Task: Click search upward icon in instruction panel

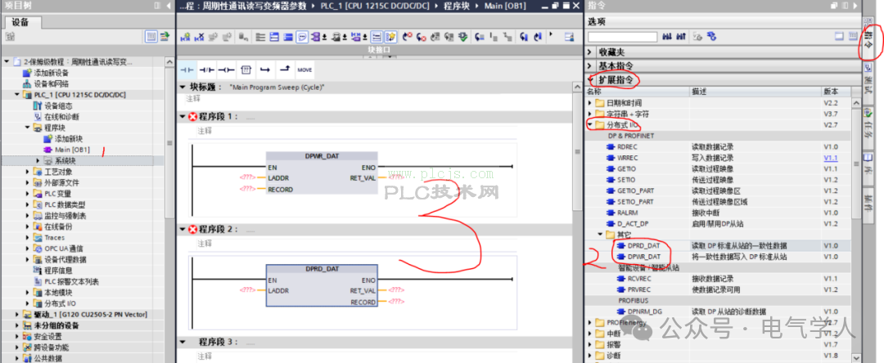Action: coord(681,37)
